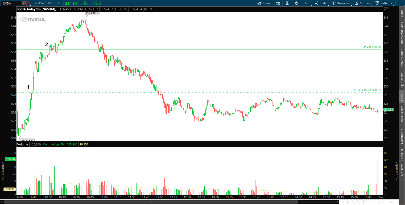This screenshot has height=205, width=405.
Task: Click the Pocket Pivot 528.55 label
Action: [367, 90]
